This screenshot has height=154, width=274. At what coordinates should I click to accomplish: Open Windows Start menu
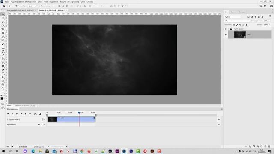point(3,151)
